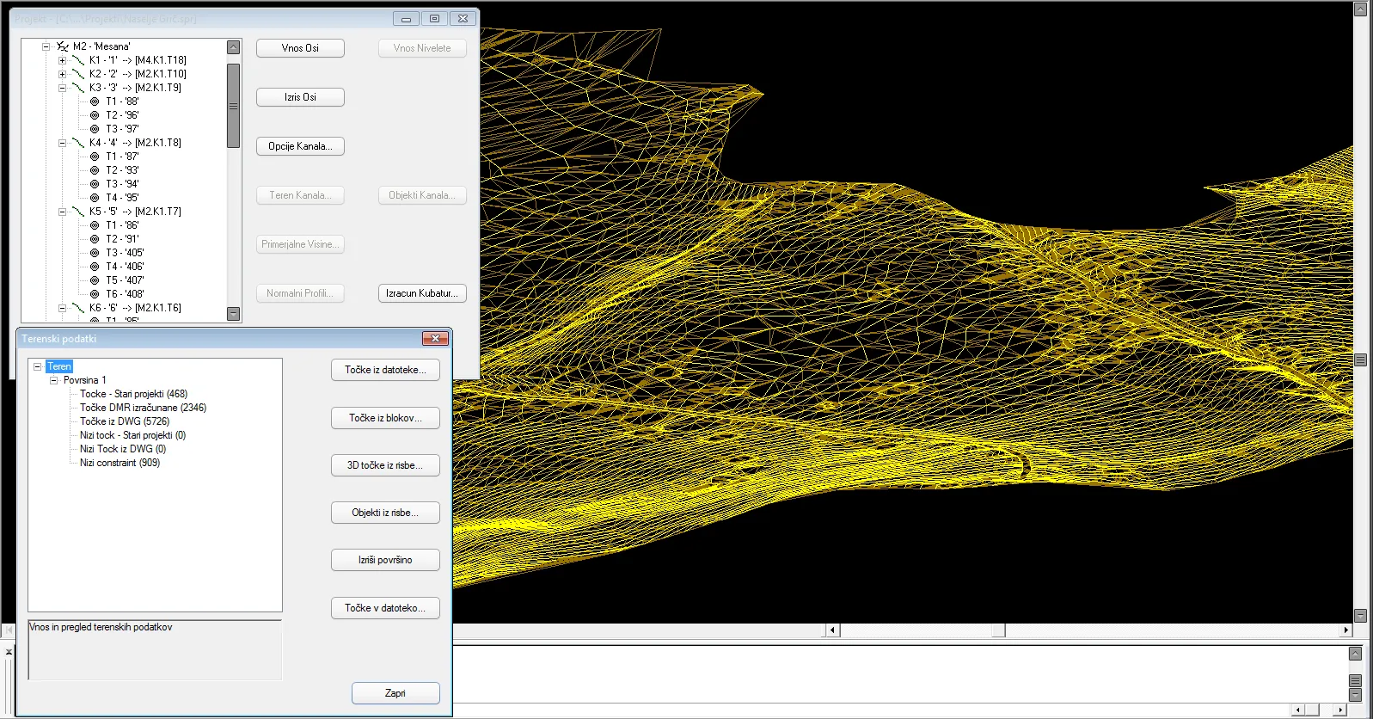Click the M2 'Mesana' network icon

tap(63, 46)
